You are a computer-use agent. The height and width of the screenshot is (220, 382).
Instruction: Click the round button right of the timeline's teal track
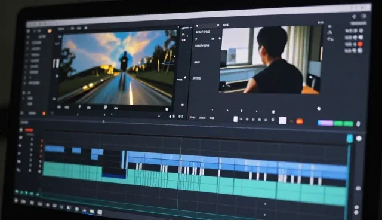click(358, 188)
